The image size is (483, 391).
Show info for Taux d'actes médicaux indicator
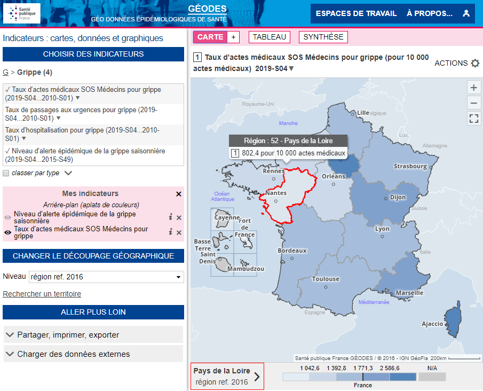(170, 232)
